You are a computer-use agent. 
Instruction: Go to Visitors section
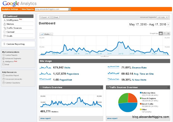[10, 24]
